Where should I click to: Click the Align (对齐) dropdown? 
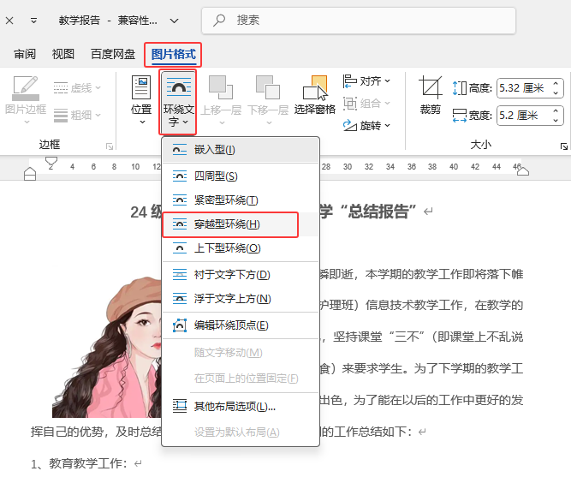366,80
